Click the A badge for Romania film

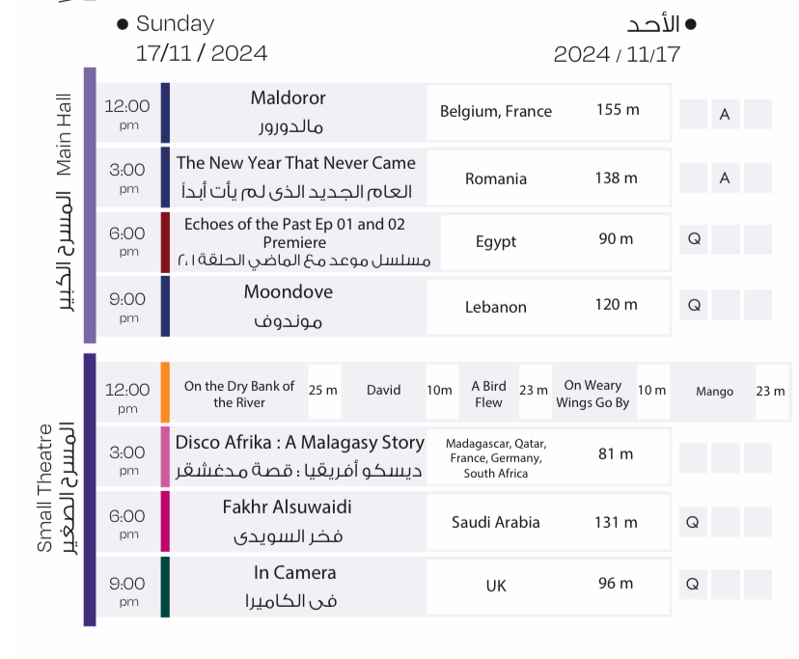click(x=725, y=178)
